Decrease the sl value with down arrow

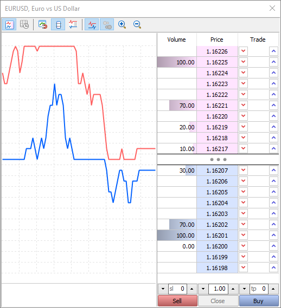(163, 289)
